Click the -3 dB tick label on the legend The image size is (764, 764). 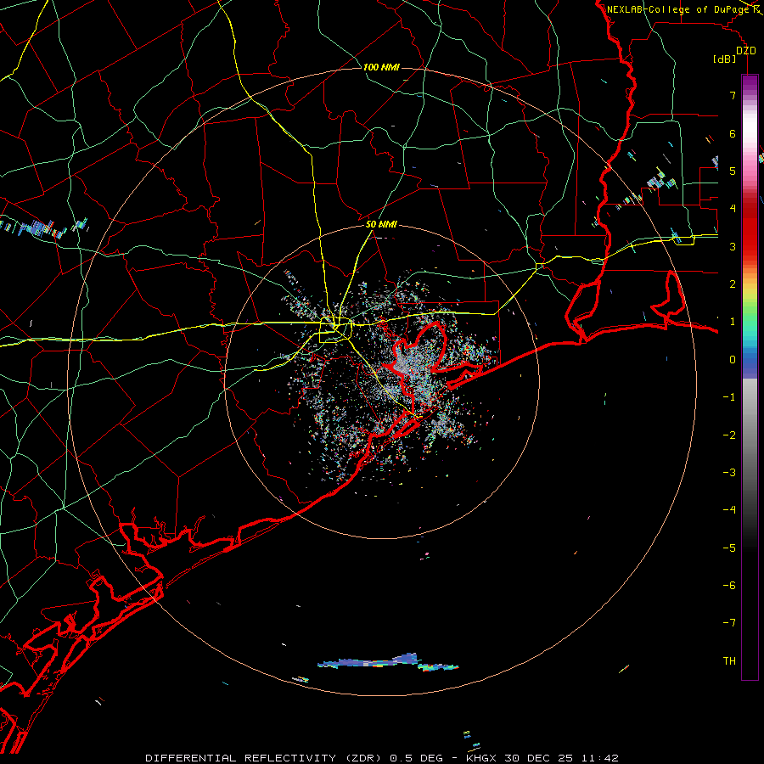(729, 473)
